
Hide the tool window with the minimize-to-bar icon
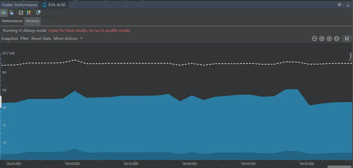348,5
